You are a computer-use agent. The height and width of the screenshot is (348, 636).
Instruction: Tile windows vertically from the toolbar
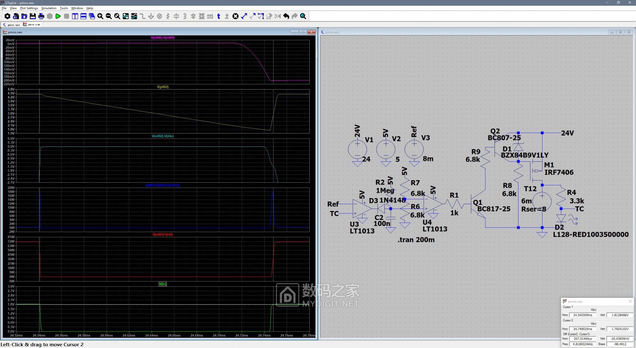[x=75, y=16]
